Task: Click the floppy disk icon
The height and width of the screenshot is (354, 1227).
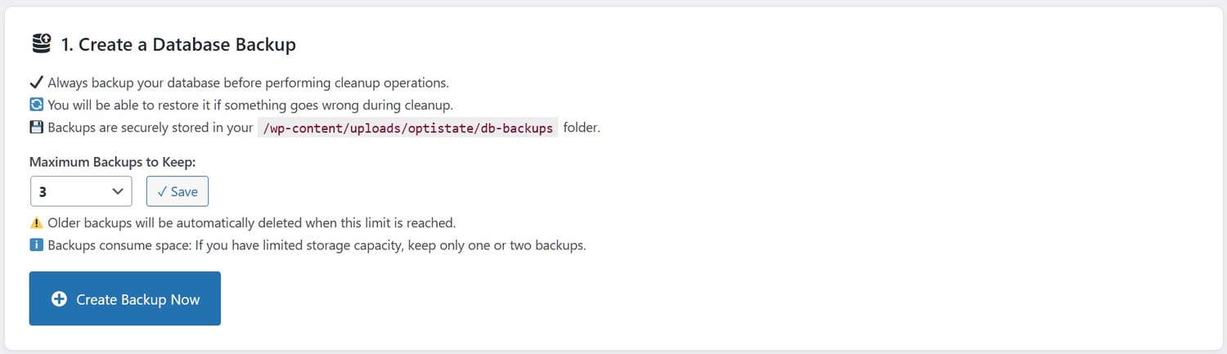Action: click(36, 128)
